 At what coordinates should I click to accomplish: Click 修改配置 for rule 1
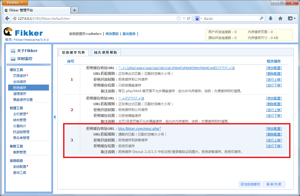pyautogui.click(x=274, y=68)
